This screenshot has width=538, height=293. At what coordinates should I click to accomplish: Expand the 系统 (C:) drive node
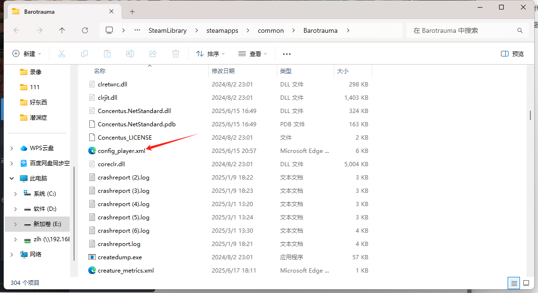tap(16, 194)
